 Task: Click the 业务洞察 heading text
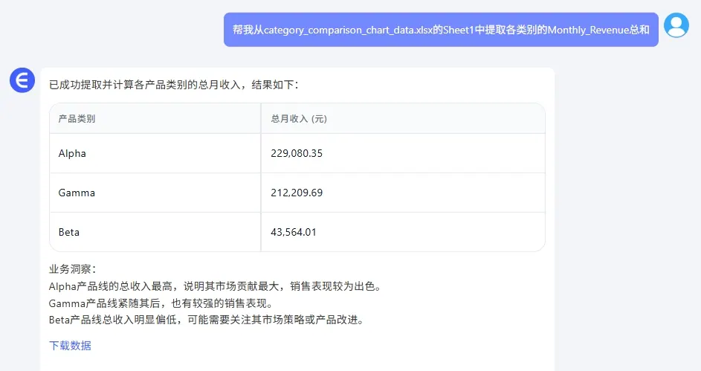tap(72, 269)
